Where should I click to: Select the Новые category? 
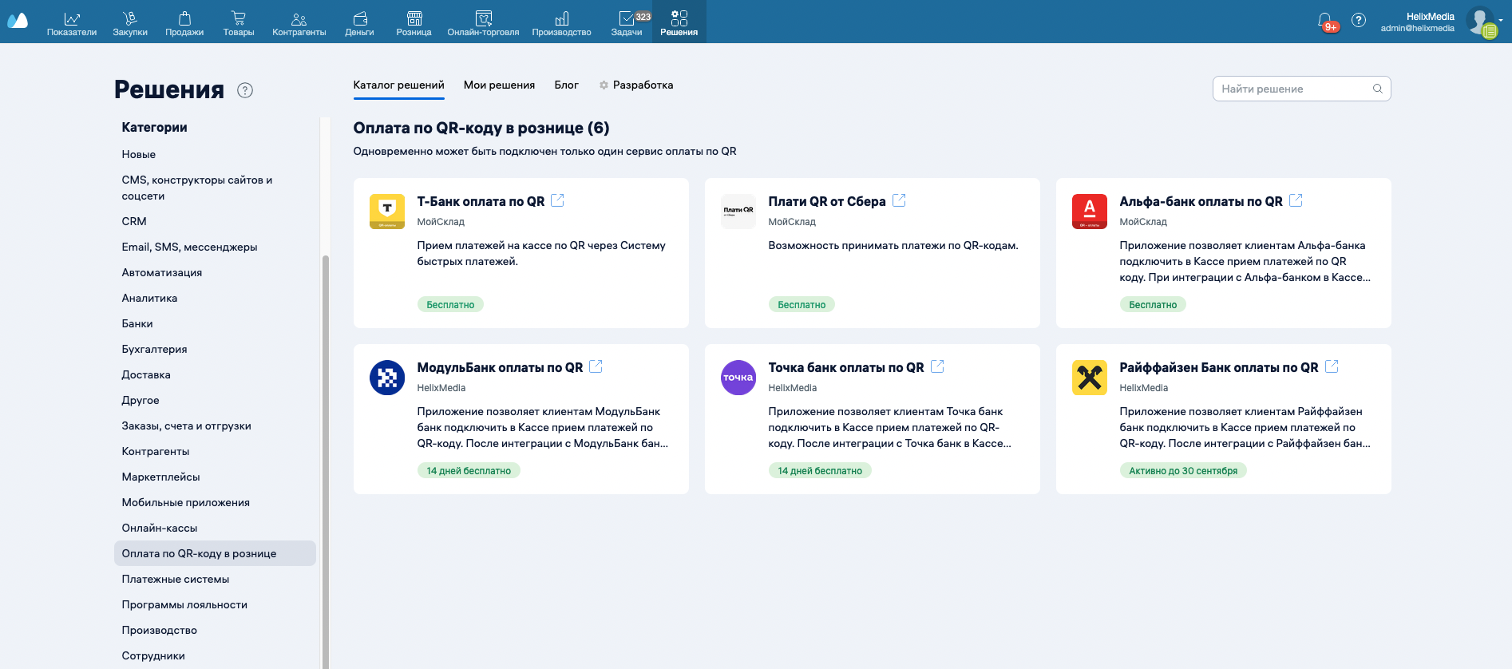pos(139,154)
